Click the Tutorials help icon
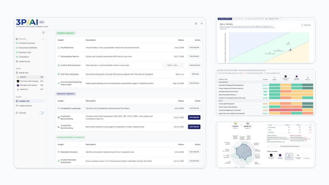329x185 pixels. [17, 113]
